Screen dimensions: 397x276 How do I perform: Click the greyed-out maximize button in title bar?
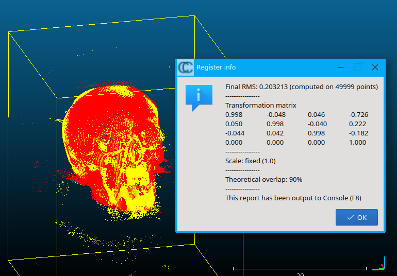[x=358, y=67]
